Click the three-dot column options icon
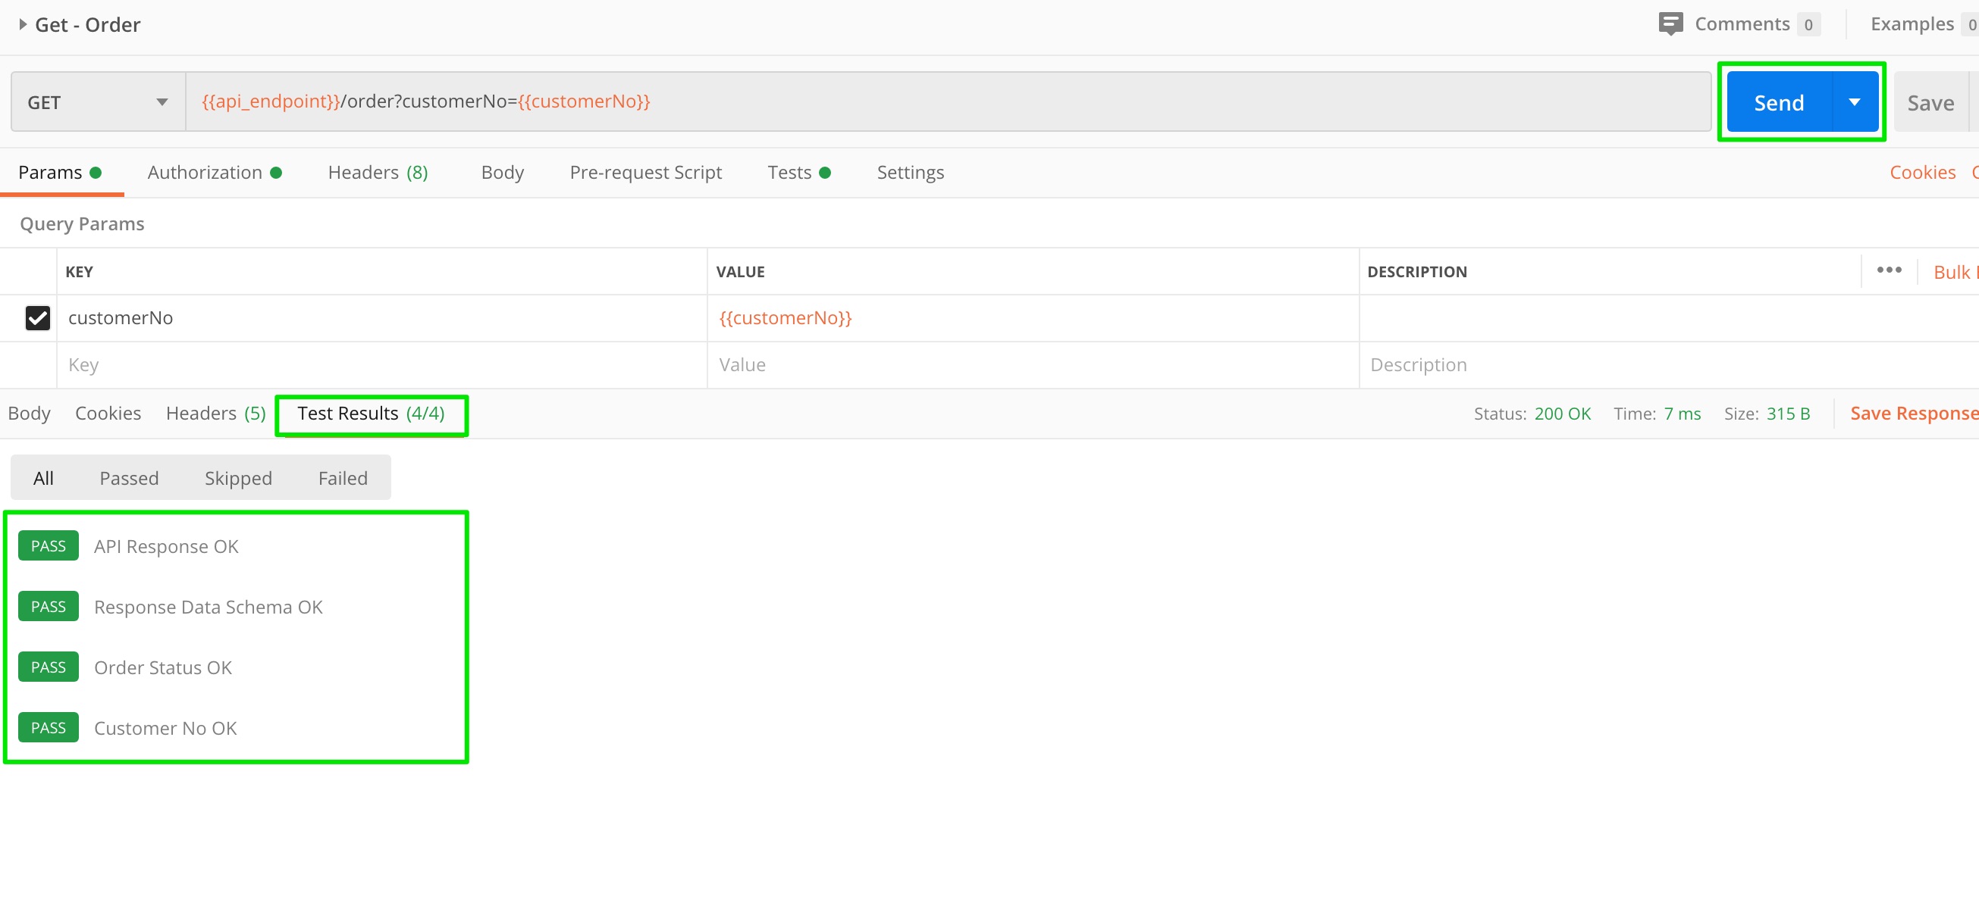1979x909 pixels. (x=1888, y=270)
